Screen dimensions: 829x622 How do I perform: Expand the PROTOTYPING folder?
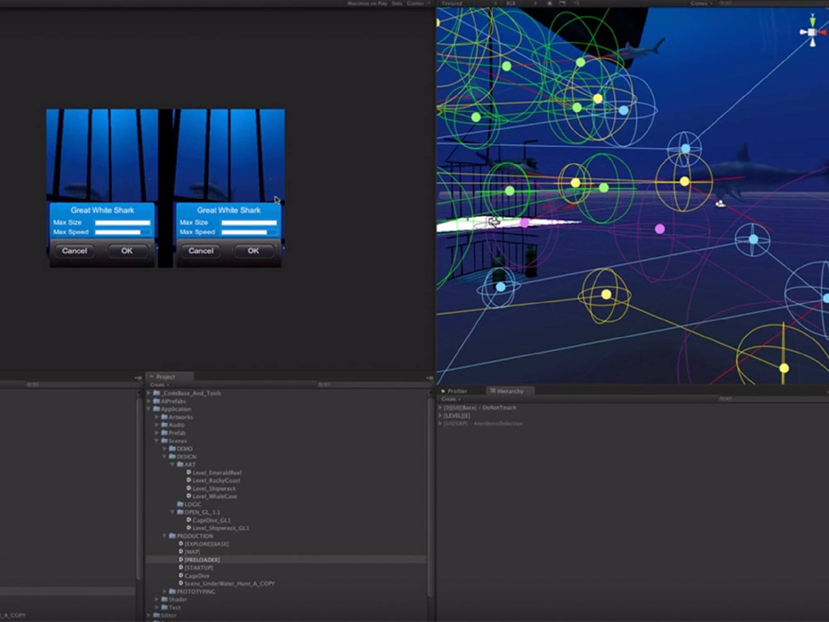click(165, 592)
